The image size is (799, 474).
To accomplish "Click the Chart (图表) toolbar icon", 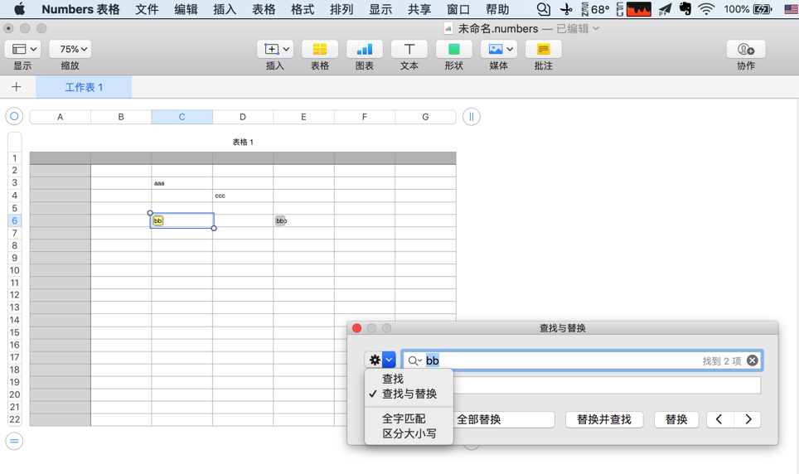I will pos(365,49).
